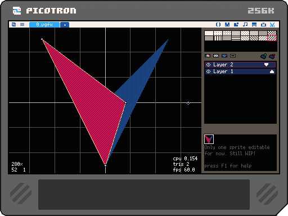Viewport: 288px width, 216px height.
Task: Open the music note sound editor
Action: (245, 25)
